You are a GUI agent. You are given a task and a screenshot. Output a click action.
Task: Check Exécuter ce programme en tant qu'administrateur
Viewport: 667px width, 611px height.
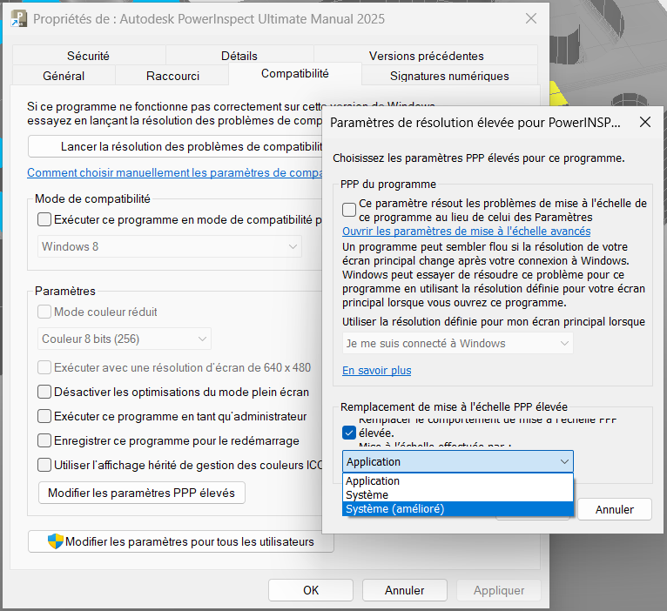click(44, 416)
